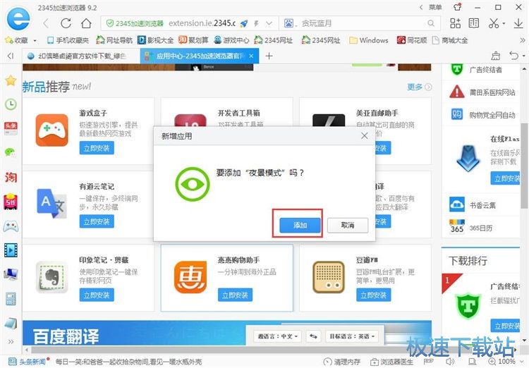The height and width of the screenshot is (368, 529).
Task: Expand the sidebar more chevrons
Action: click(x=11, y=342)
